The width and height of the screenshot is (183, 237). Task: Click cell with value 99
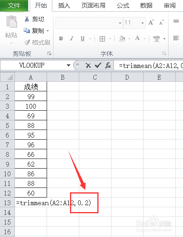31,97
